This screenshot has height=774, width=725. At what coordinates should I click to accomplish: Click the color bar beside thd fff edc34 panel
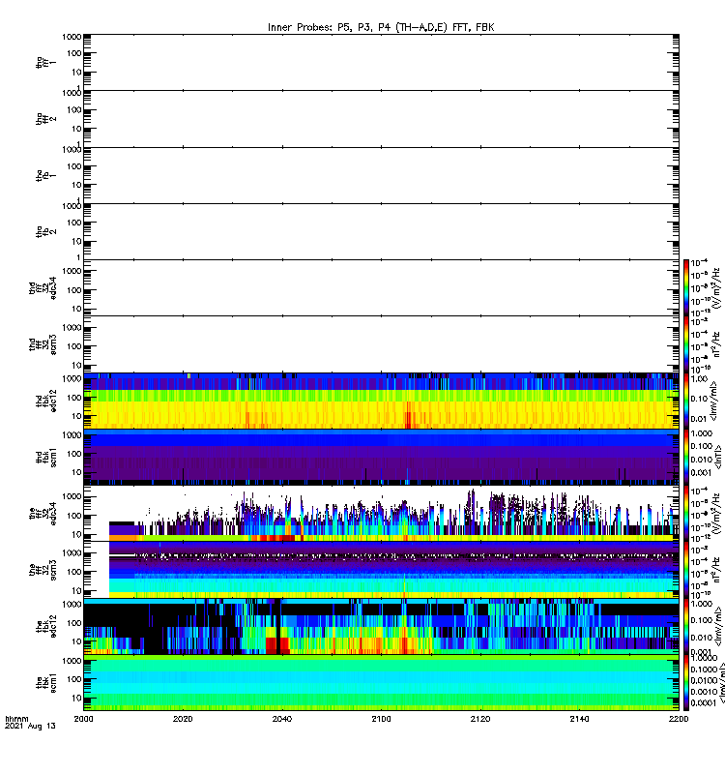pos(686,287)
